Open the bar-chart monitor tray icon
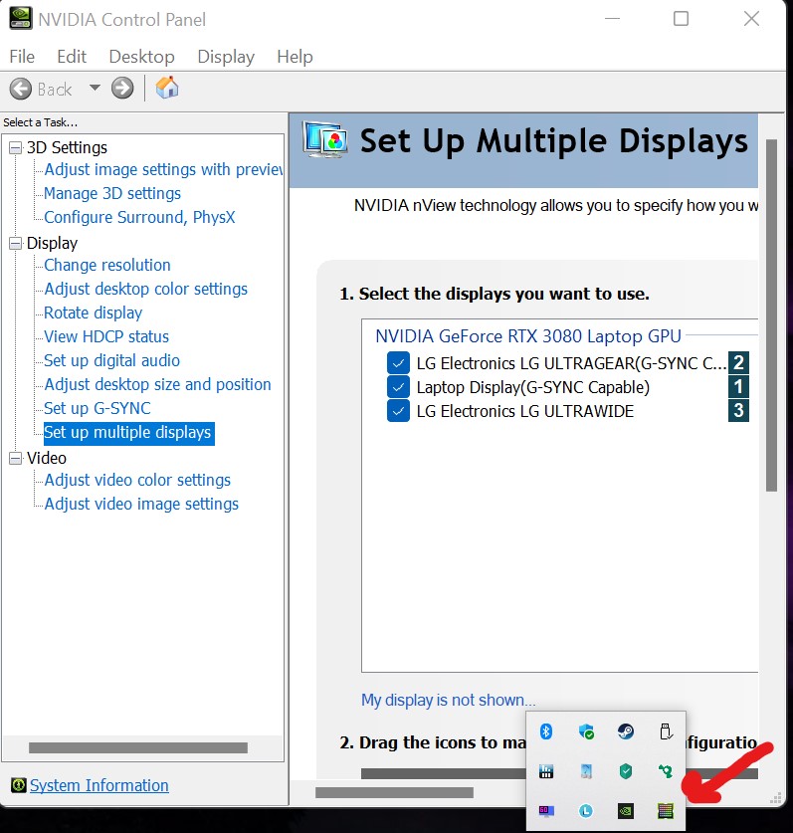The image size is (793, 833). click(x=546, y=771)
